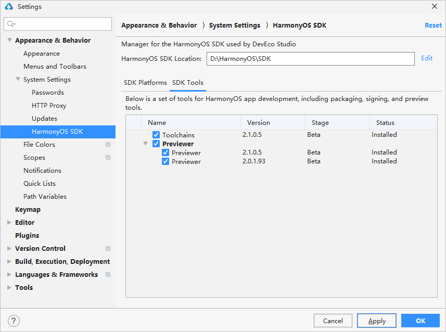Image resolution: width=446 pixels, height=332 pixels.
Task: Select the SDK Tools tab
Action: point(187,83)
